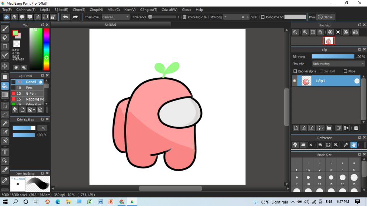Select the Eyedropper tool
The width and height of the screenshot is (367, 206).
(5, 181)
